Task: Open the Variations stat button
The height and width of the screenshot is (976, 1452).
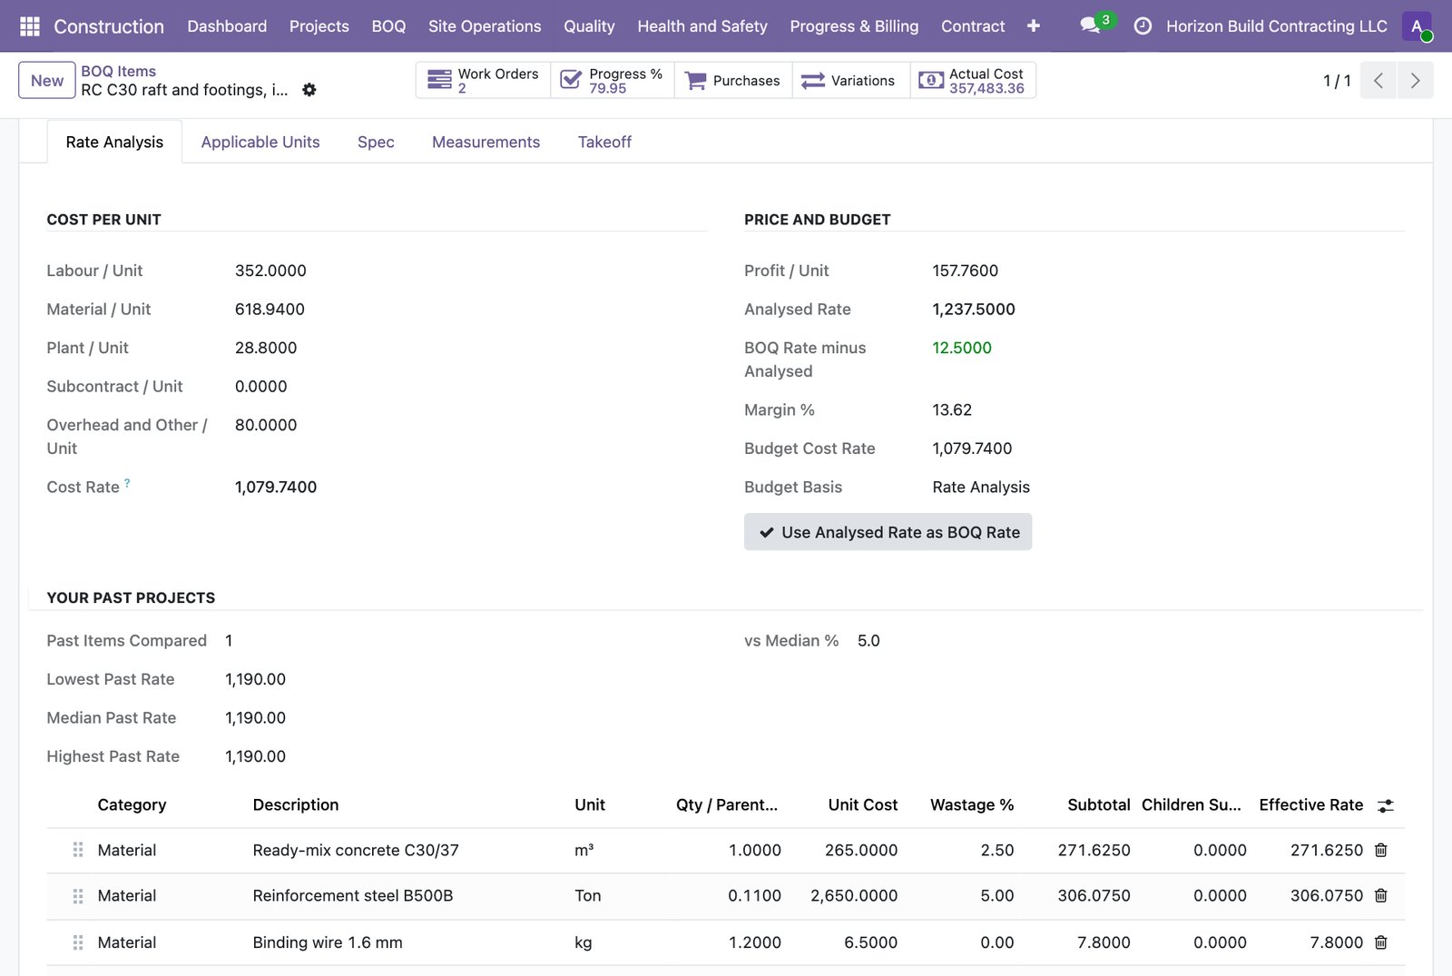Action: click(851, 80)
